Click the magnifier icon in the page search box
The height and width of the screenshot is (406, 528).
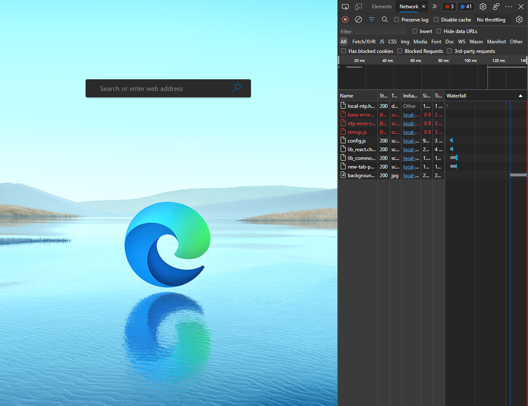point(237,88)
